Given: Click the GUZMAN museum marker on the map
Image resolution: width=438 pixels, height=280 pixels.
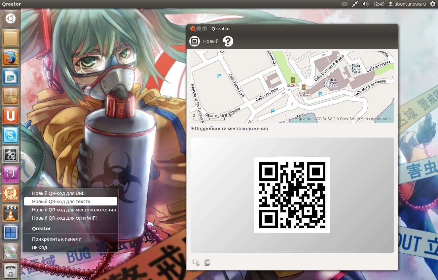Looking at the screenshot, I should point(293,80).
